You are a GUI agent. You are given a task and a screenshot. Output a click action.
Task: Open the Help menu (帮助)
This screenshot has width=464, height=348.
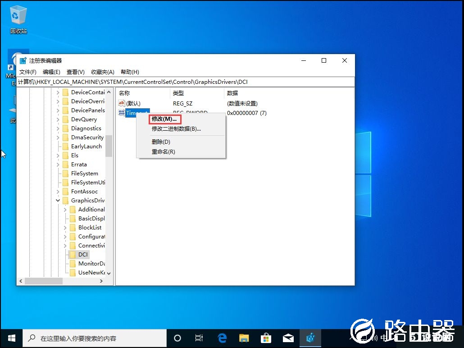pos(130,72)
